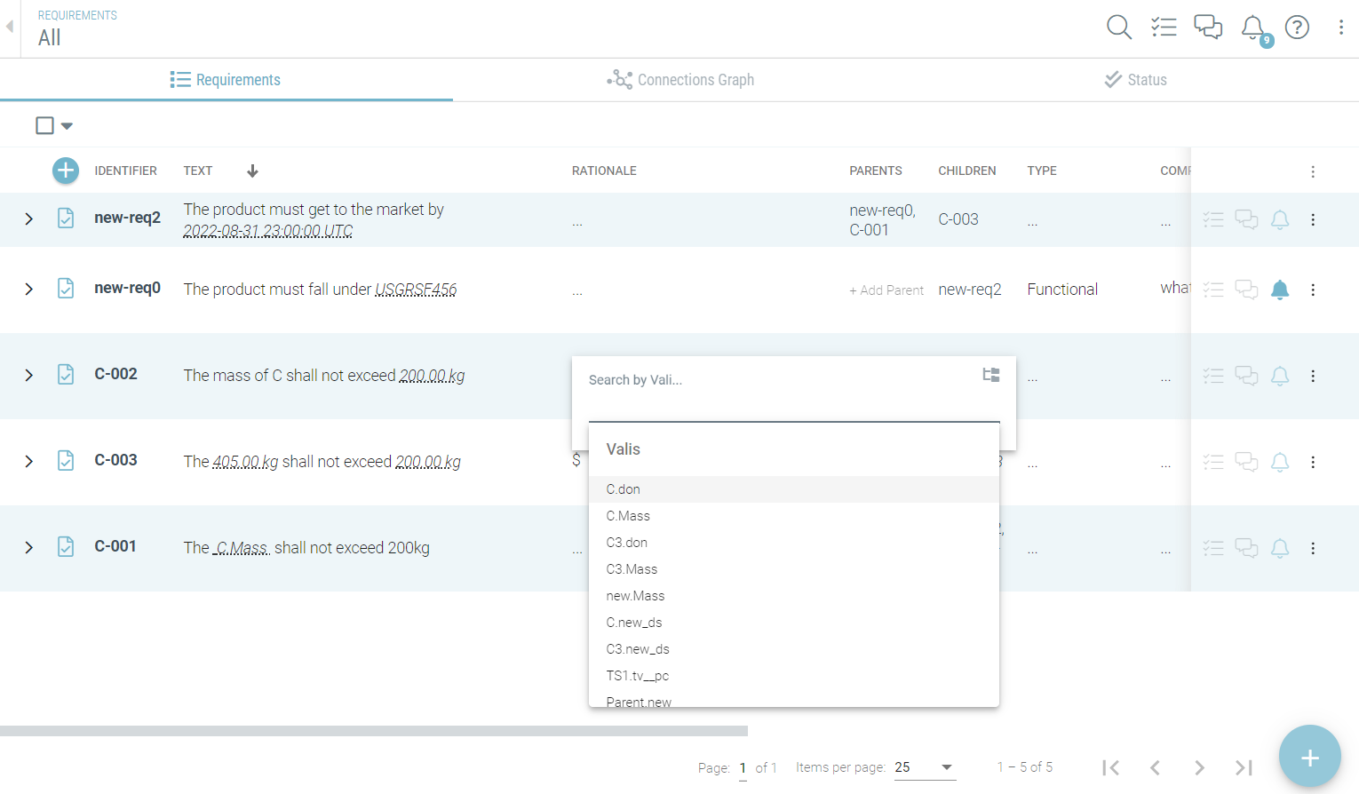Pick C.new_ds from Valis list
This screenshot has width=1359, height=794.
pyautogui.click(x=794, y=623)
